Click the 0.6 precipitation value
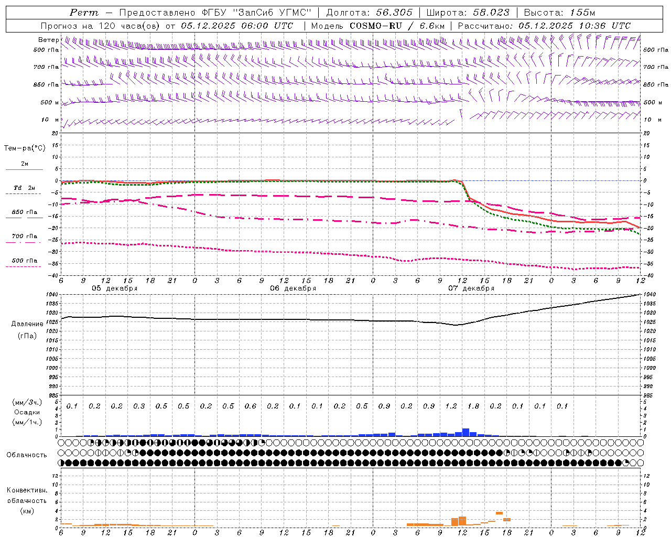 (x=251, y=406)
